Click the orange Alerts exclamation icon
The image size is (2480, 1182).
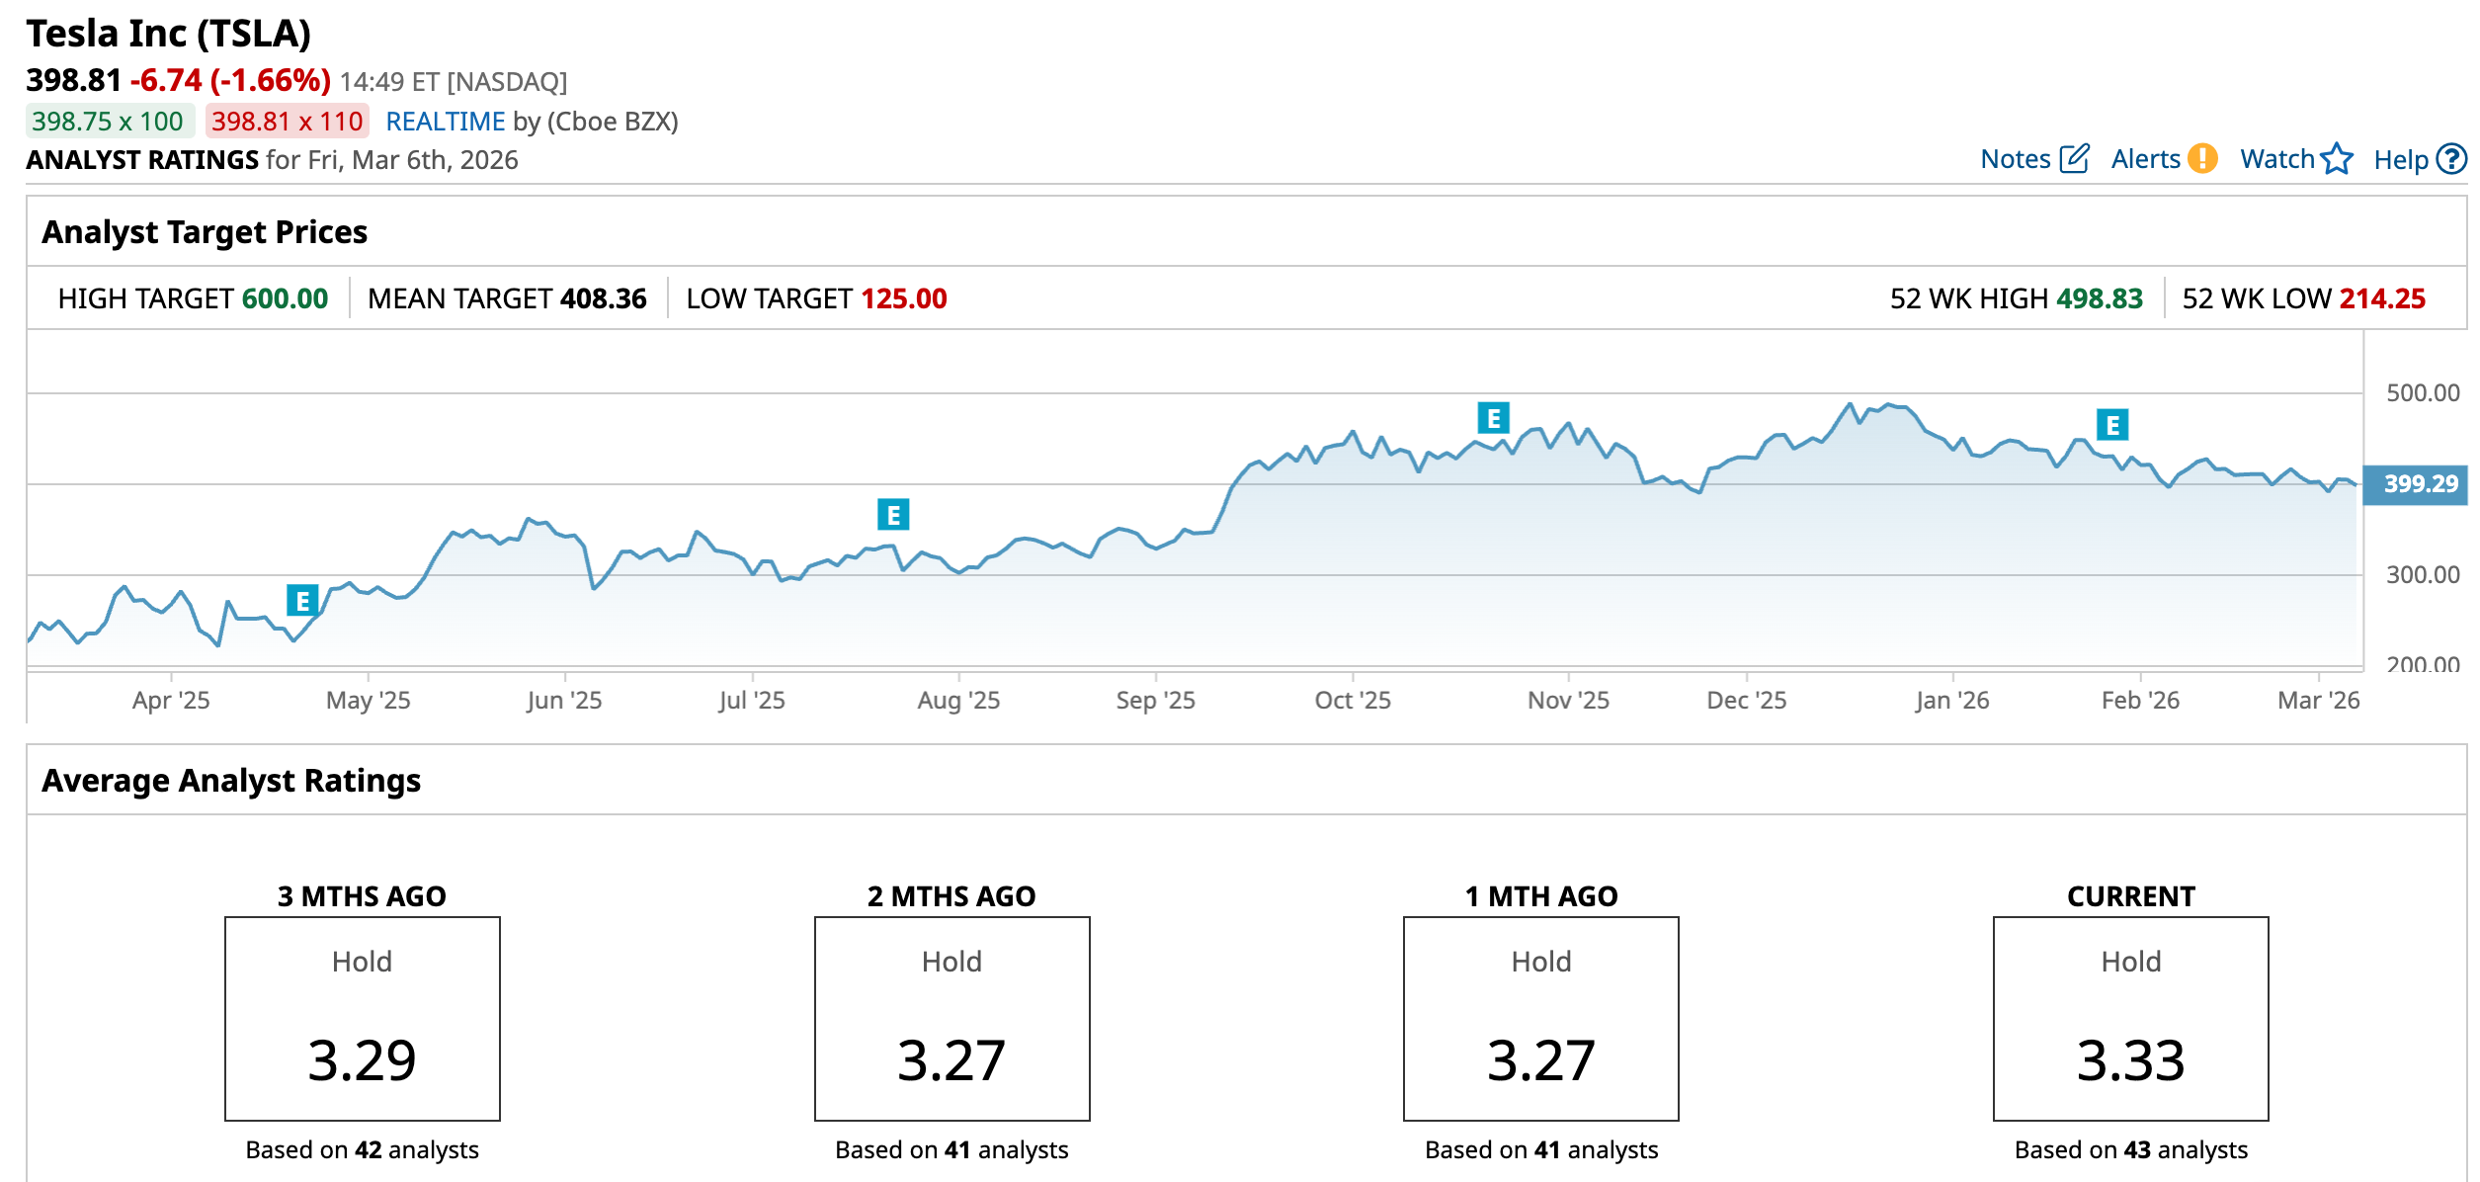click(x=2202, y=159)
